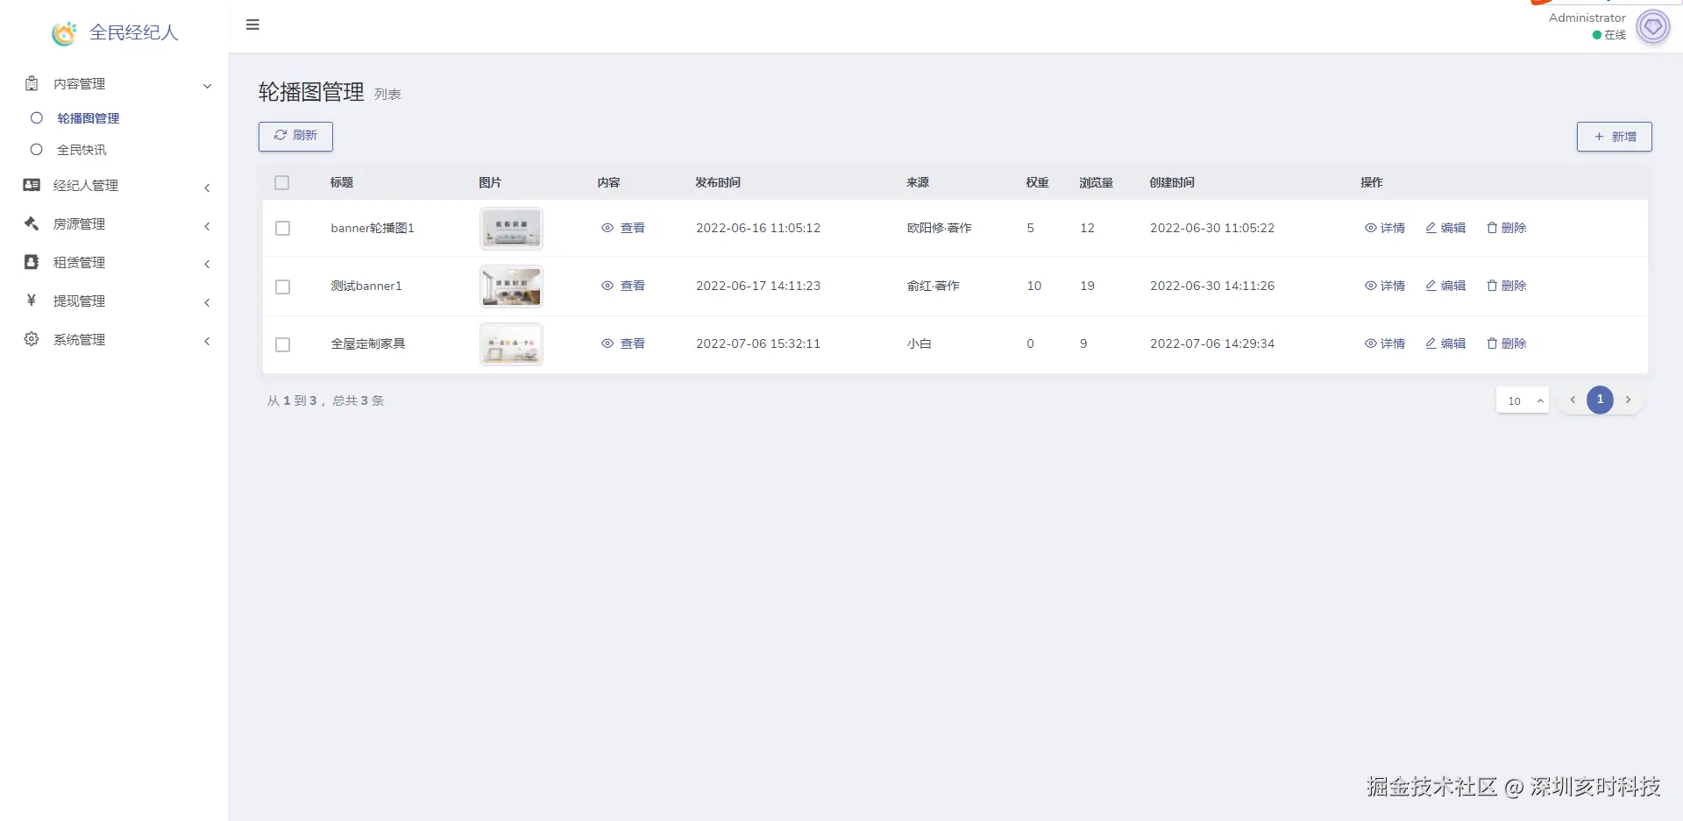Click the 全民经纪人 logo icon

(x=64, y=33)
